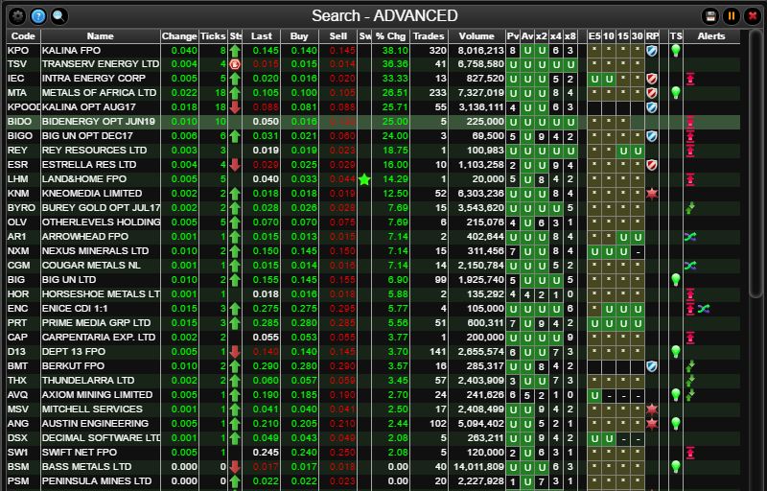Image resolution: width=767 pixels, height=491 pixels.
Task: Click the Buy column header
Action: pyautogui.click(x=299, y=36)
